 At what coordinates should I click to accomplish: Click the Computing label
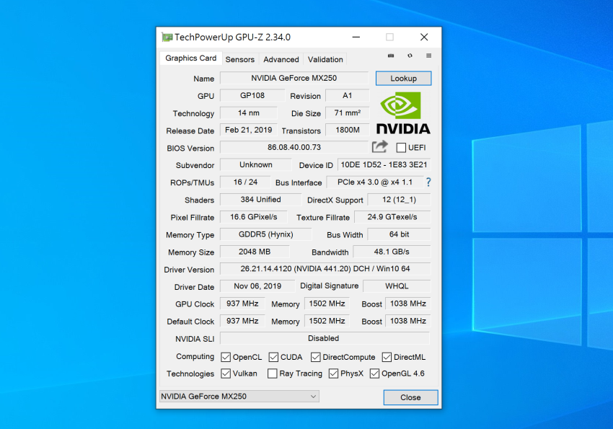coord(195,356)
